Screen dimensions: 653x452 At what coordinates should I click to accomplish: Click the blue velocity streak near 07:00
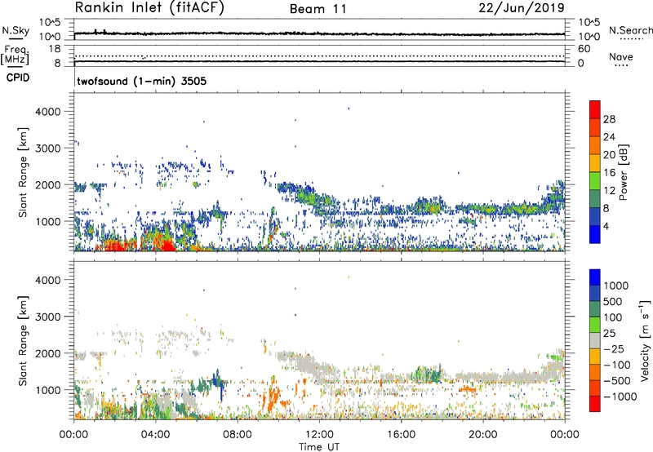click(217, 379)
